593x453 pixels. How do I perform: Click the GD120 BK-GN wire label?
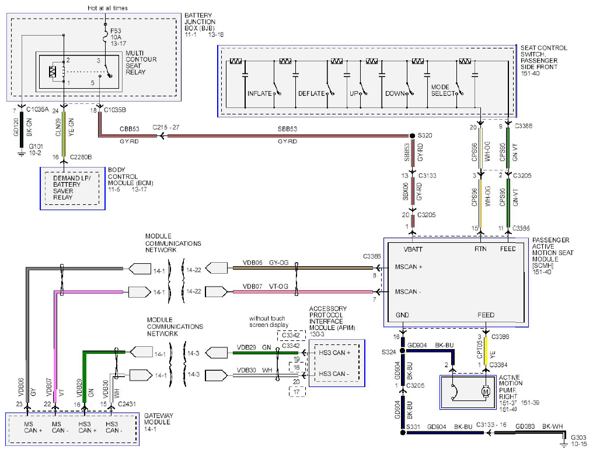pos(22,127)
